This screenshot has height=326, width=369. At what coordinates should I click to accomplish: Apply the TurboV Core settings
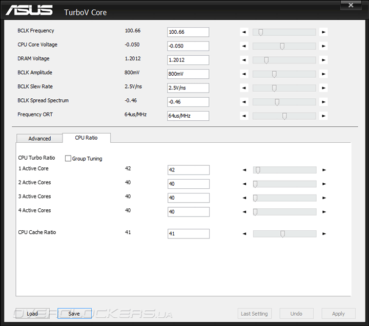tap(338, 314)
